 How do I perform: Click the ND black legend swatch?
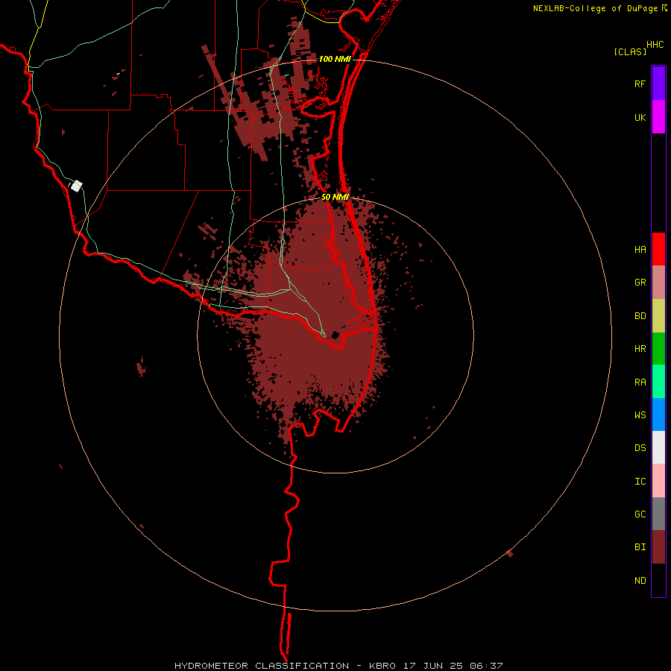point(658,580)
